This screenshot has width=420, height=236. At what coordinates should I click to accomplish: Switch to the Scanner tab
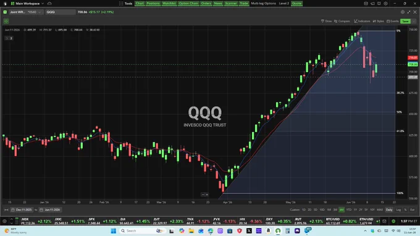[231, 4]
